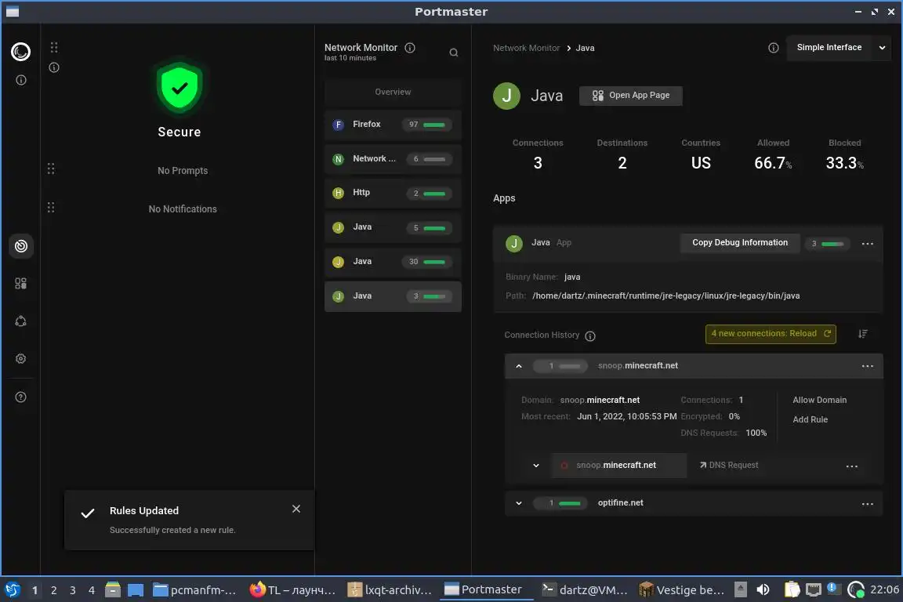Open the Apps grid sidebar icon
Image resolution: width=903 pixels, height=602 pixels.
20,284
